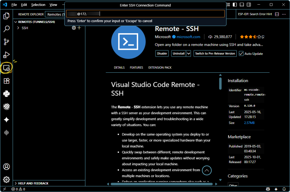The image size is (290, 192).
Task: Switch to the FEATURES tab
Action: tap(136, 67)
